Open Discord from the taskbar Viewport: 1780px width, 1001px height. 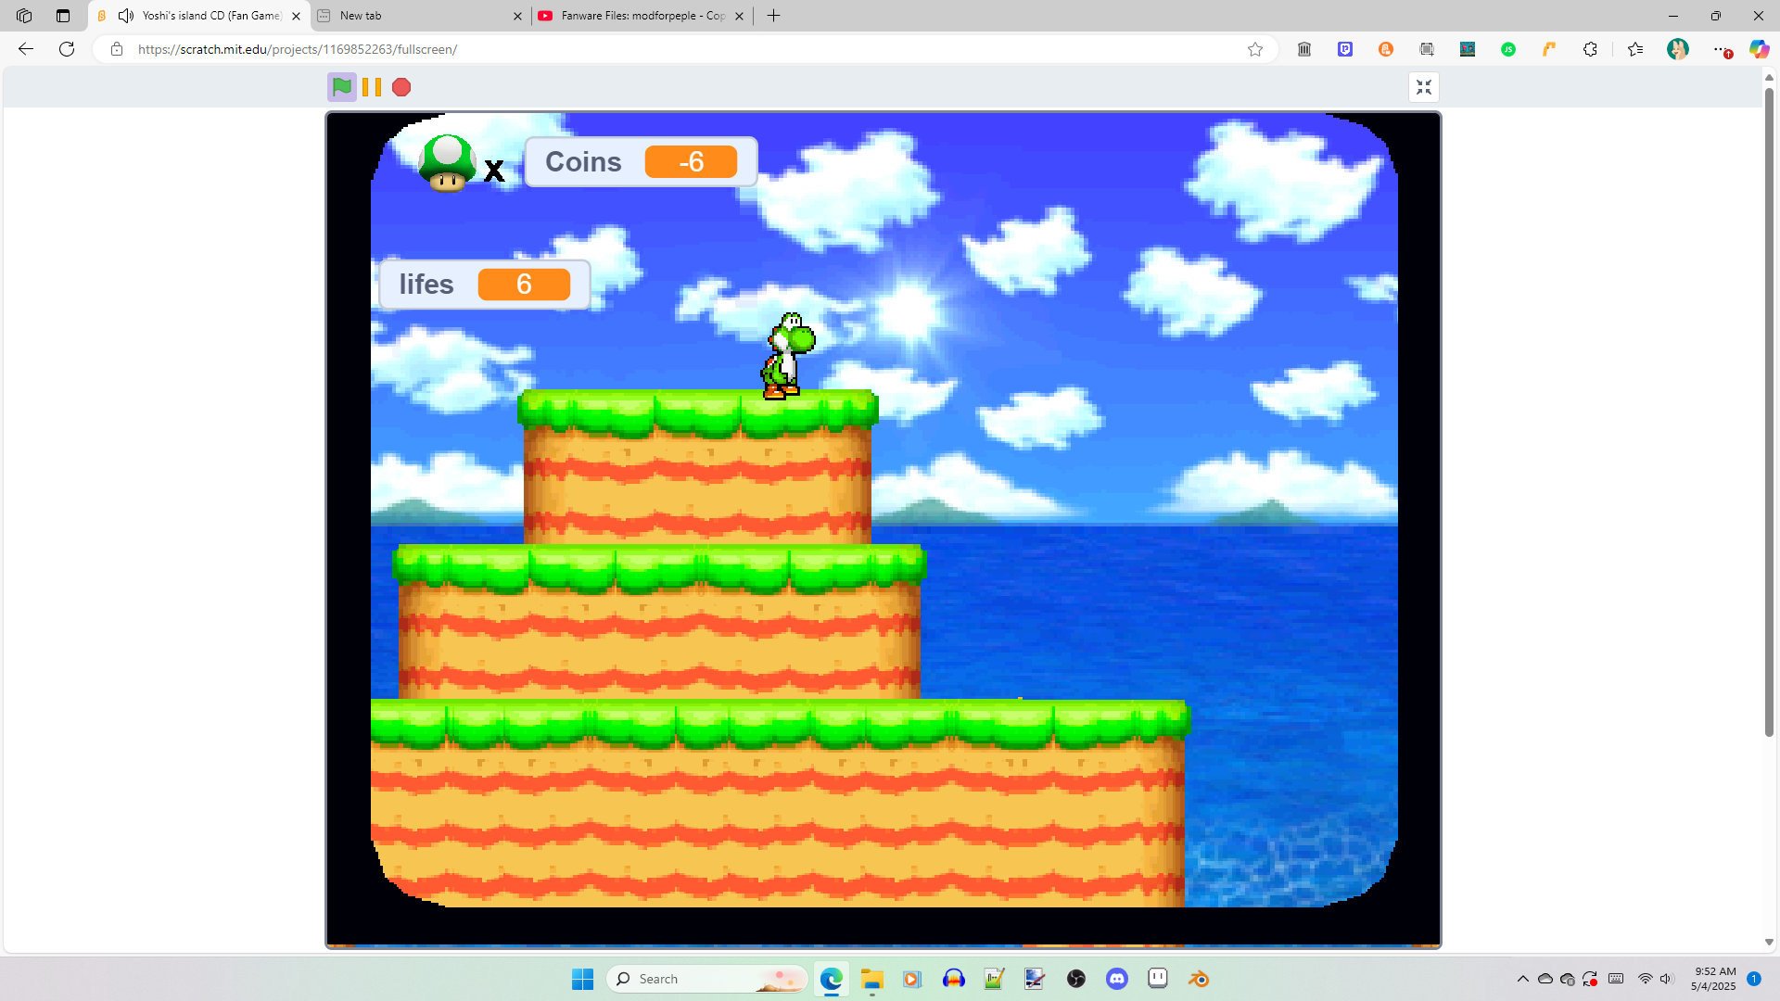click(1117, 979)
